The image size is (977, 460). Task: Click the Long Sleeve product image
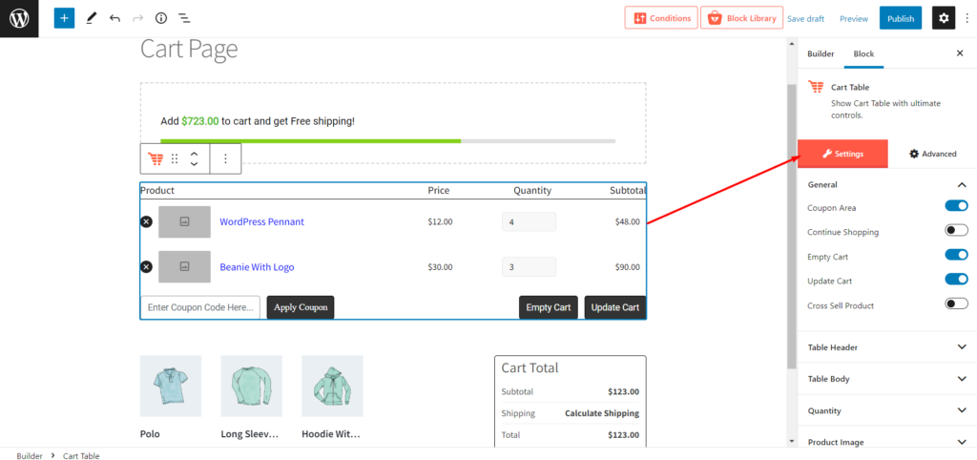pyautogui.click(x=251, y=386)
